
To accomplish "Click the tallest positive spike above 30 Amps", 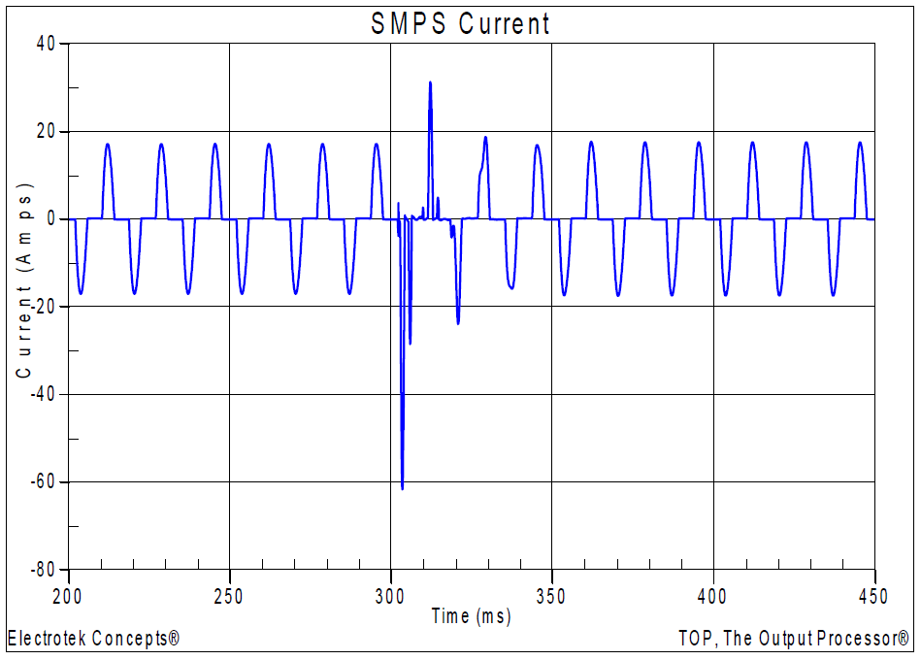I will [x=430, y=85].
